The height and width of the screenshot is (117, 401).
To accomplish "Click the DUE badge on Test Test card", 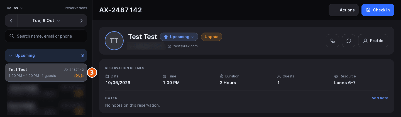I will [79, 76].
